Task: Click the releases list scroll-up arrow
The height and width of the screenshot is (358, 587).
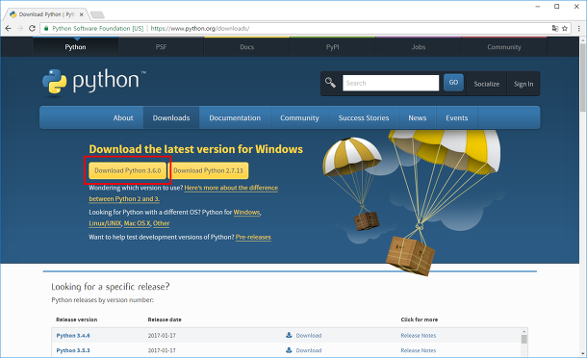Action: pyautogui.click(x=524, y=331)
